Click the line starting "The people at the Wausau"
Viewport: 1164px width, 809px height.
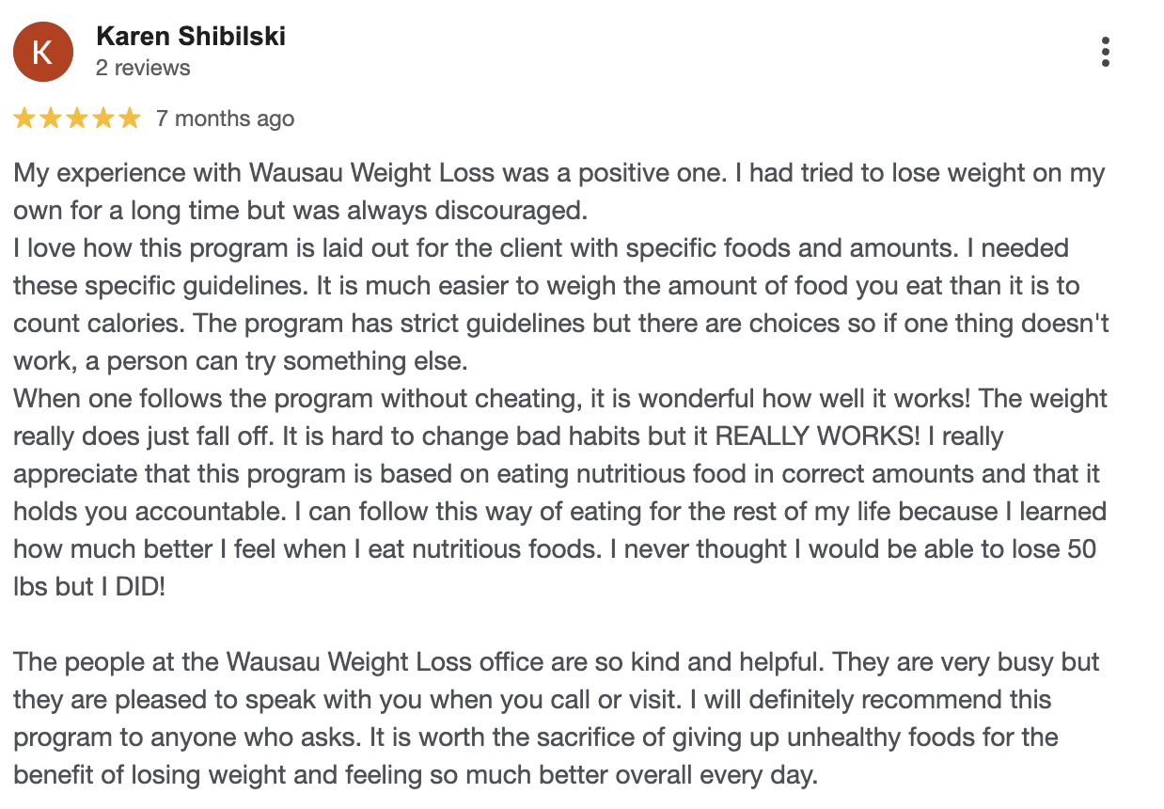point(556,662)
